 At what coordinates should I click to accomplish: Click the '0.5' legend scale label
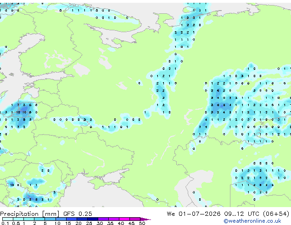16,223
